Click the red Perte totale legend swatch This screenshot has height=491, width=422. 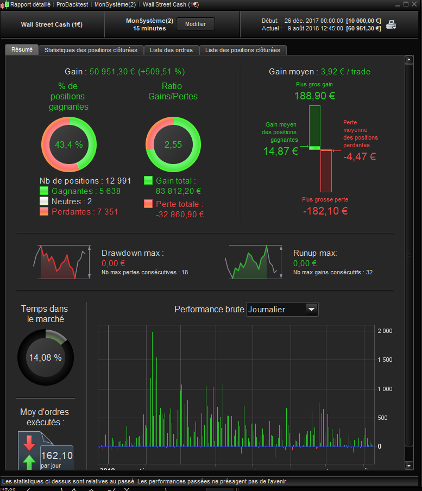(148, 204)
